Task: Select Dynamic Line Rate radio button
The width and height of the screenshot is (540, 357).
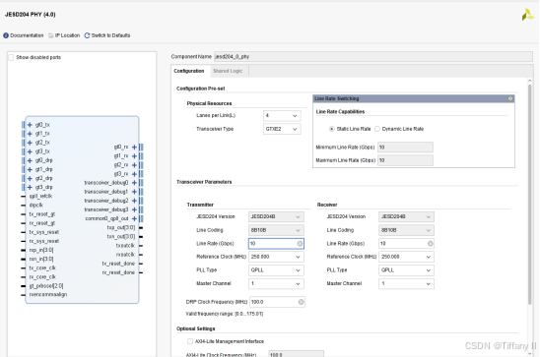Action: 377,129
